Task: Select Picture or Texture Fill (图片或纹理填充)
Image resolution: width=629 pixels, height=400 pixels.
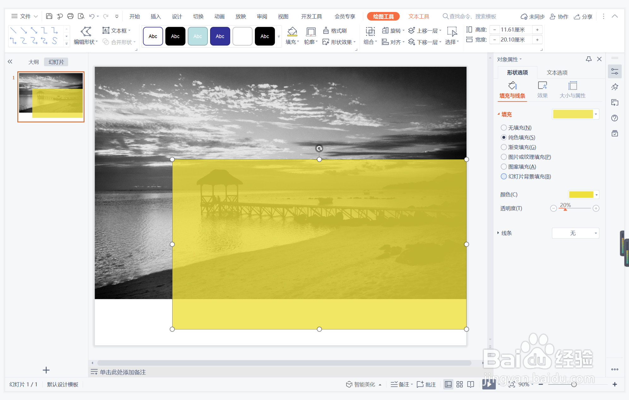Action: coord(504,157)
